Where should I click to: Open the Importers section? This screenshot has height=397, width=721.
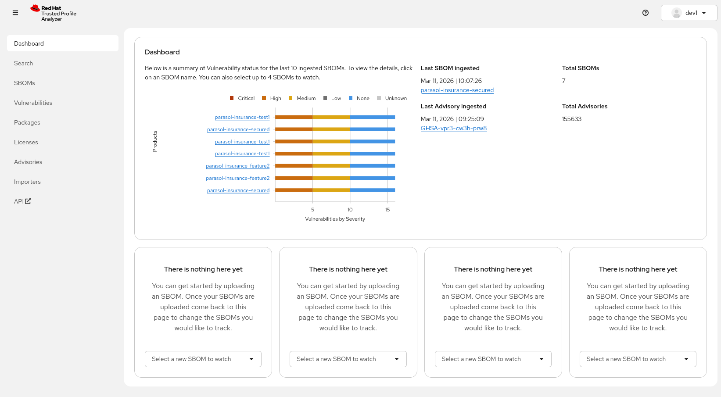pos(27,181)
